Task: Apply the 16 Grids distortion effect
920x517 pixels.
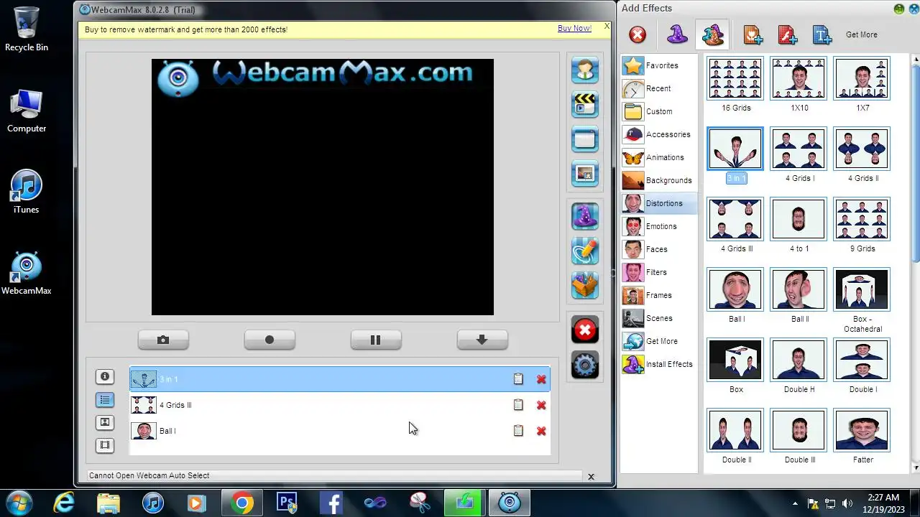Action: 735,78
